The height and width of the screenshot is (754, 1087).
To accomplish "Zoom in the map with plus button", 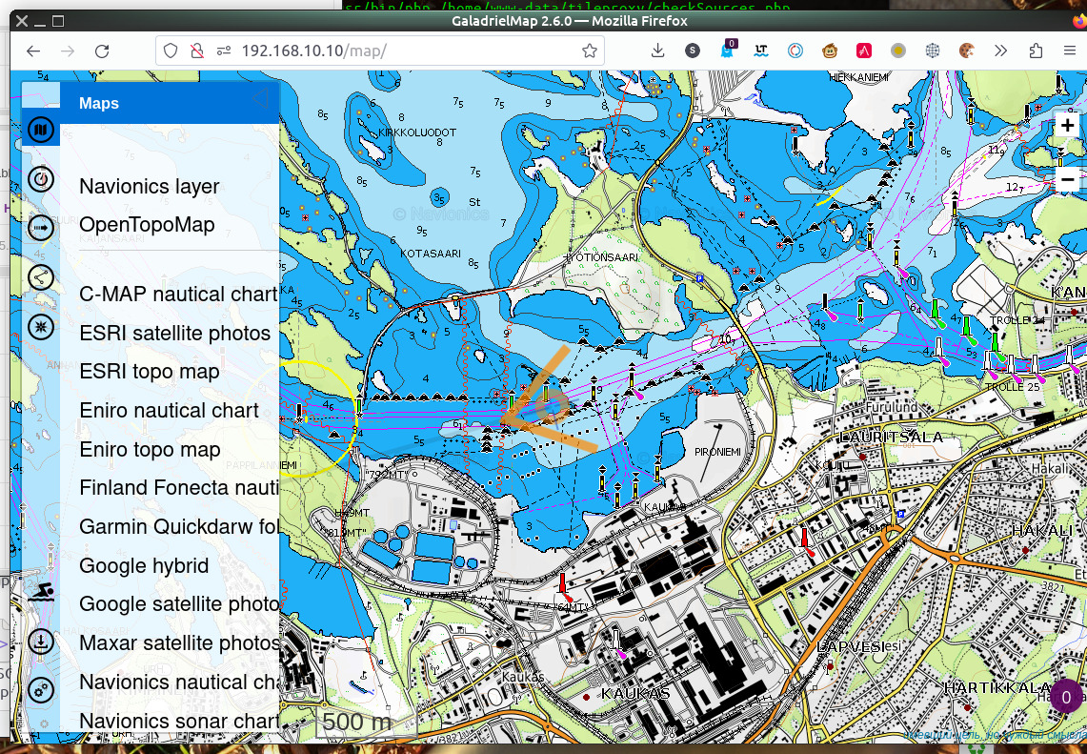I will tap(1067, 126).
